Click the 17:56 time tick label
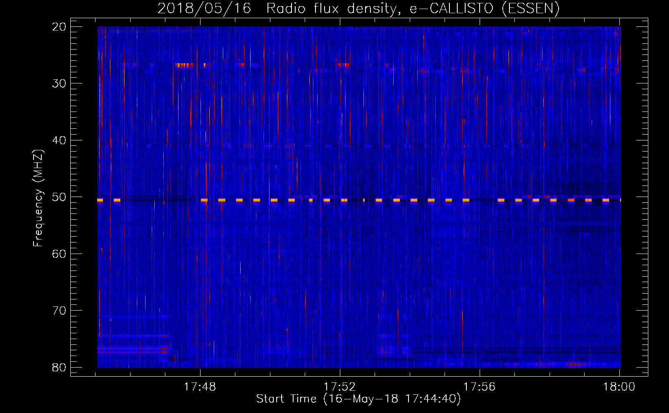 click(480, 387)
